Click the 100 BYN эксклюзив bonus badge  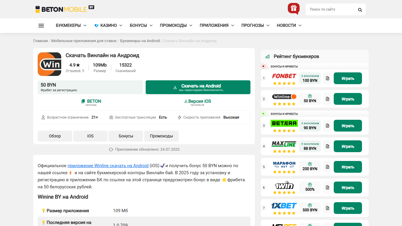coord(310,79)
